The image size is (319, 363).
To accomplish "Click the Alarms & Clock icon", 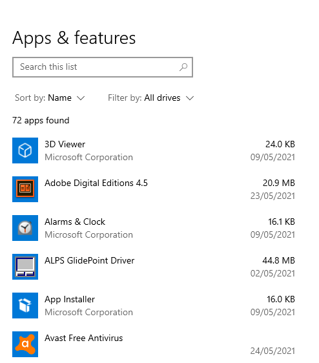I will 25,228.
